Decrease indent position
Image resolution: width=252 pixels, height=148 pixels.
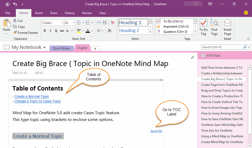(x=99, y=23)
